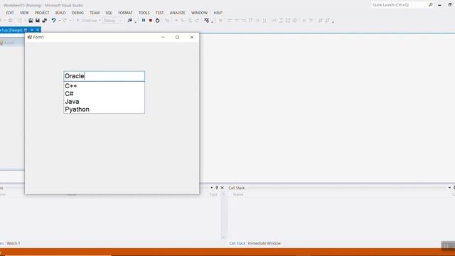Select Pyathon in the suggestion list
455x256 pixels.
pos(105,110)
